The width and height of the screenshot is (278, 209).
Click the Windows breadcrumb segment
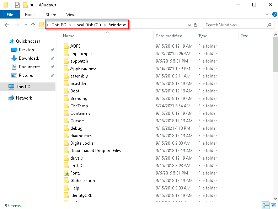118,25
